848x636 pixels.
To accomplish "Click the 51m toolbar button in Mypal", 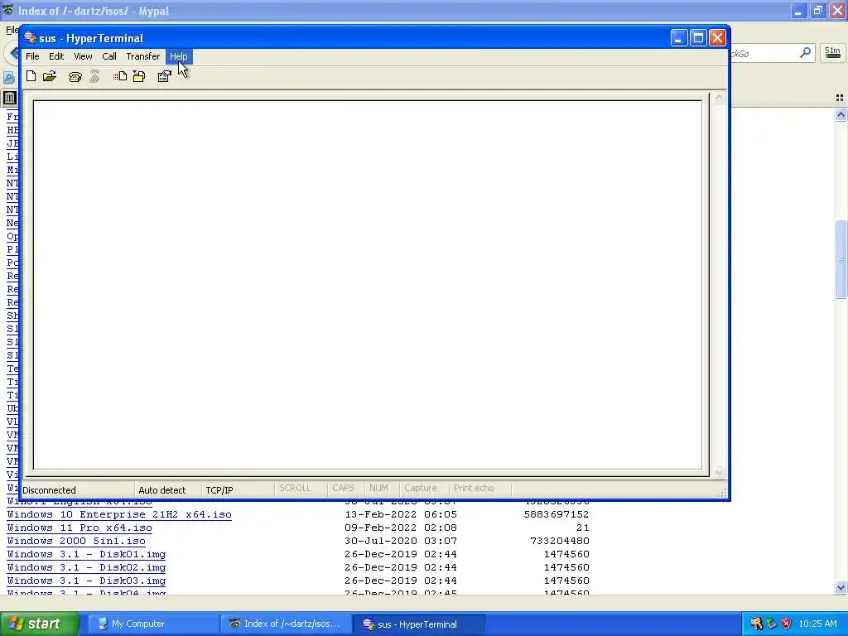I will tap(832, 52).
